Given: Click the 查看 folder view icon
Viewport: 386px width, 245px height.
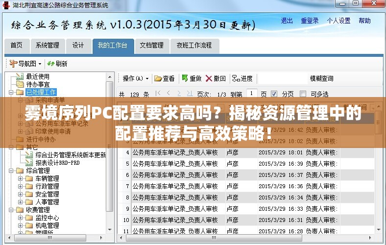Looking at the screenshot, I should pyautogui.click(x=158, y=78).
